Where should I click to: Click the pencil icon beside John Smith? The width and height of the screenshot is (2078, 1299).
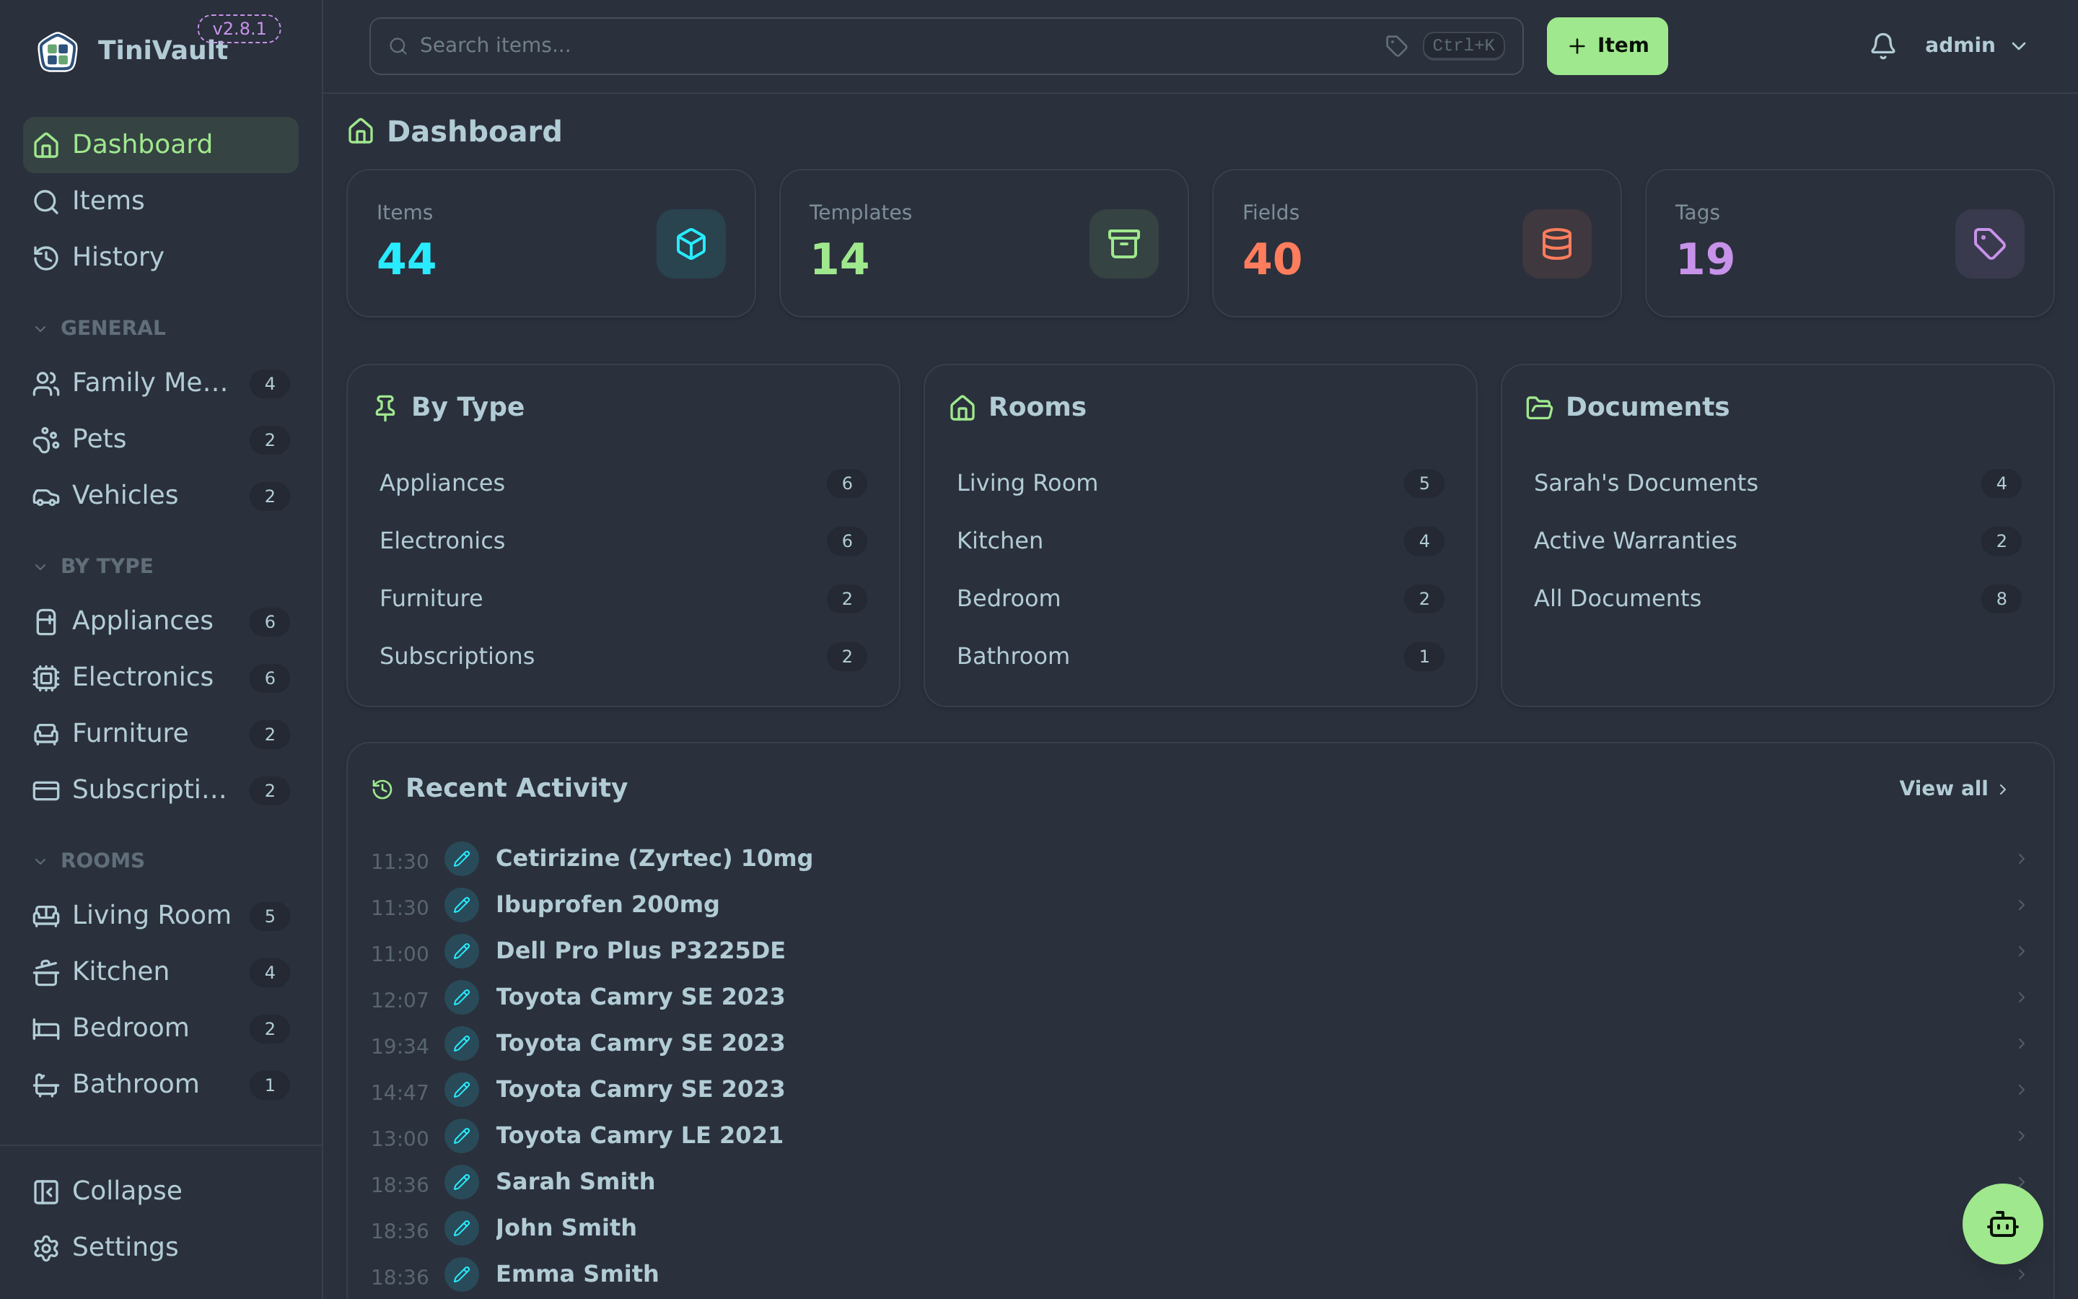461,1228
